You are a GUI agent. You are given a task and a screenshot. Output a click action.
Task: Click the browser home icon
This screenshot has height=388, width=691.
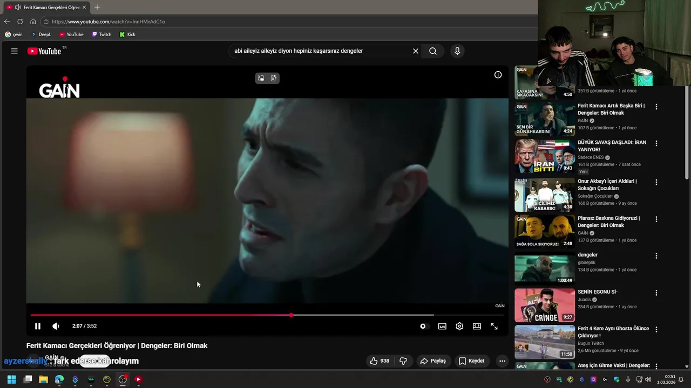pos(33,22)
